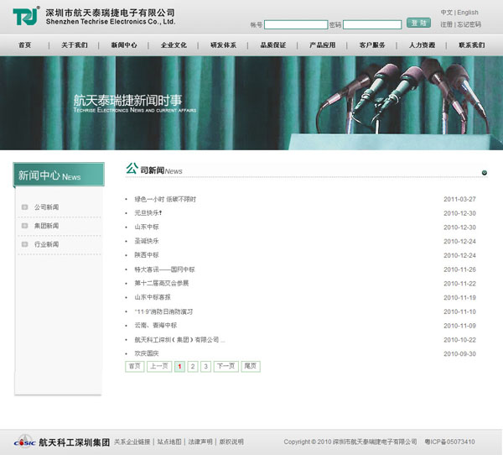Click the TRJ company logo
The width and height of the screenshot is (503, 455).
pos(25,17)
